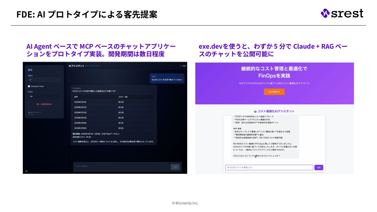Viewport: 377px width, 212px height.
Task: Click the 接続先エンドポイント label
Action: 35,113
